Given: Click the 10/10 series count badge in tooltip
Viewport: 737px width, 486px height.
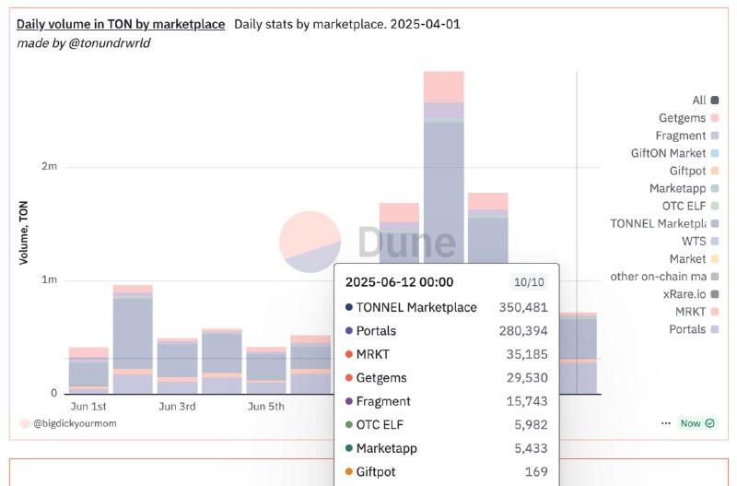Looking at the screenshot, I should 529,282.
